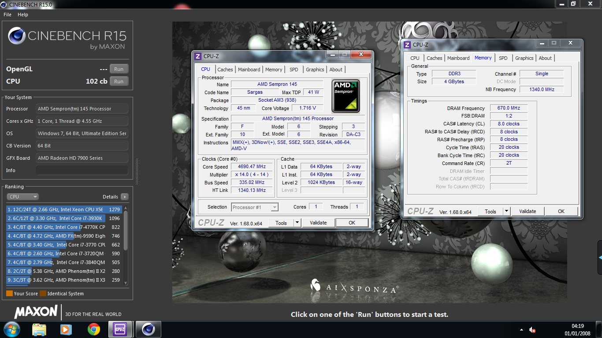Click Tools button in right CPU-Z window
The image size is (602, 338).
[x=491, y=211]
